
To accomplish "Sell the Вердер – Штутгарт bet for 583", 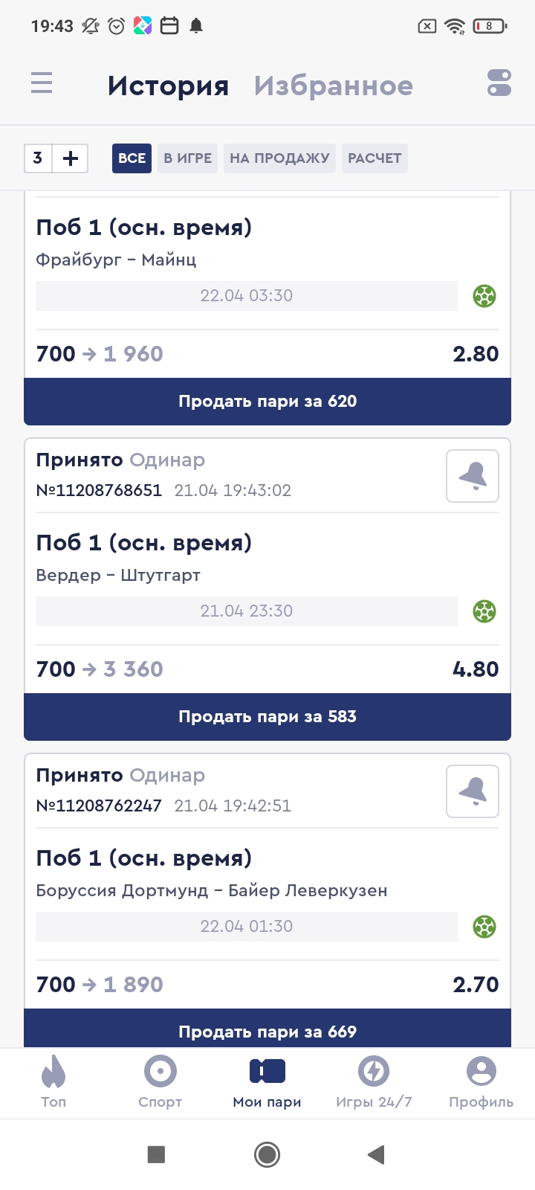I will (267, 717).
